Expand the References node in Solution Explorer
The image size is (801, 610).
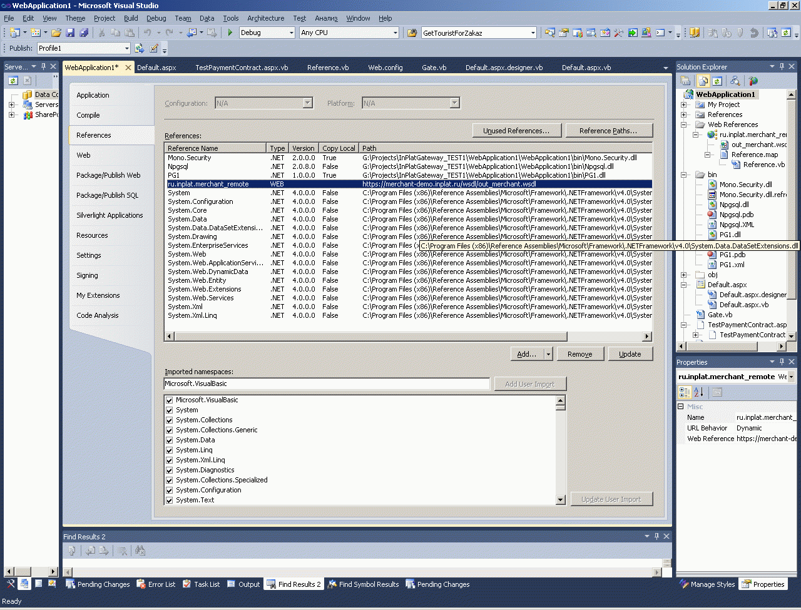coord(684,115)
